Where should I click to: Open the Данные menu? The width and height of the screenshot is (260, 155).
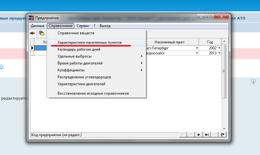click(37, 26)
